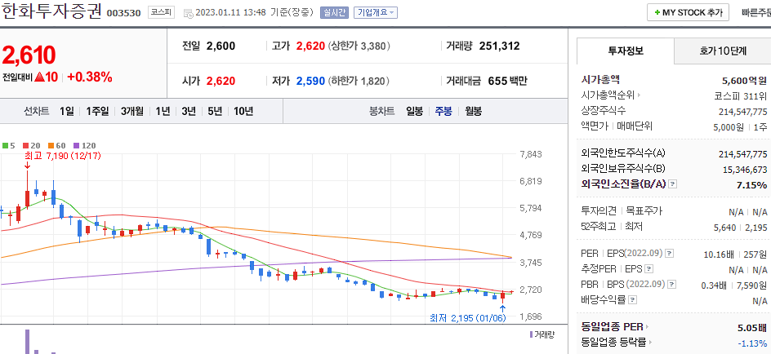Click the arrow icon after 동일업종 PER
771x354 pixels.
pos(647,327)
